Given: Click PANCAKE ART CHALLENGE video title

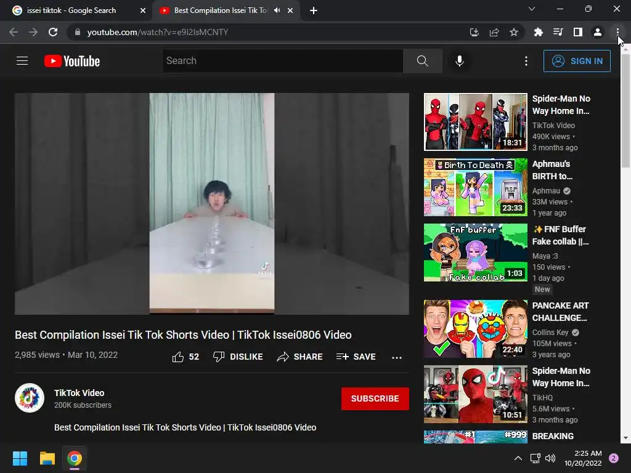Looking at the screenshot, I should (560, 312).
